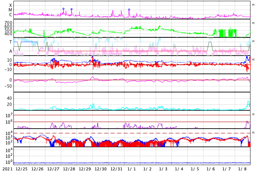Click the 40 axis label in cyan panel
This screenshot has width=257, height=172.
click(9, 98)
